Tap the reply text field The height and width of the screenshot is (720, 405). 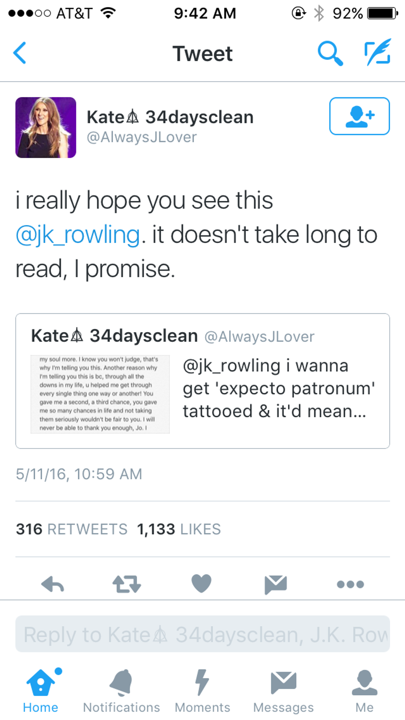[x=202, y=634]
